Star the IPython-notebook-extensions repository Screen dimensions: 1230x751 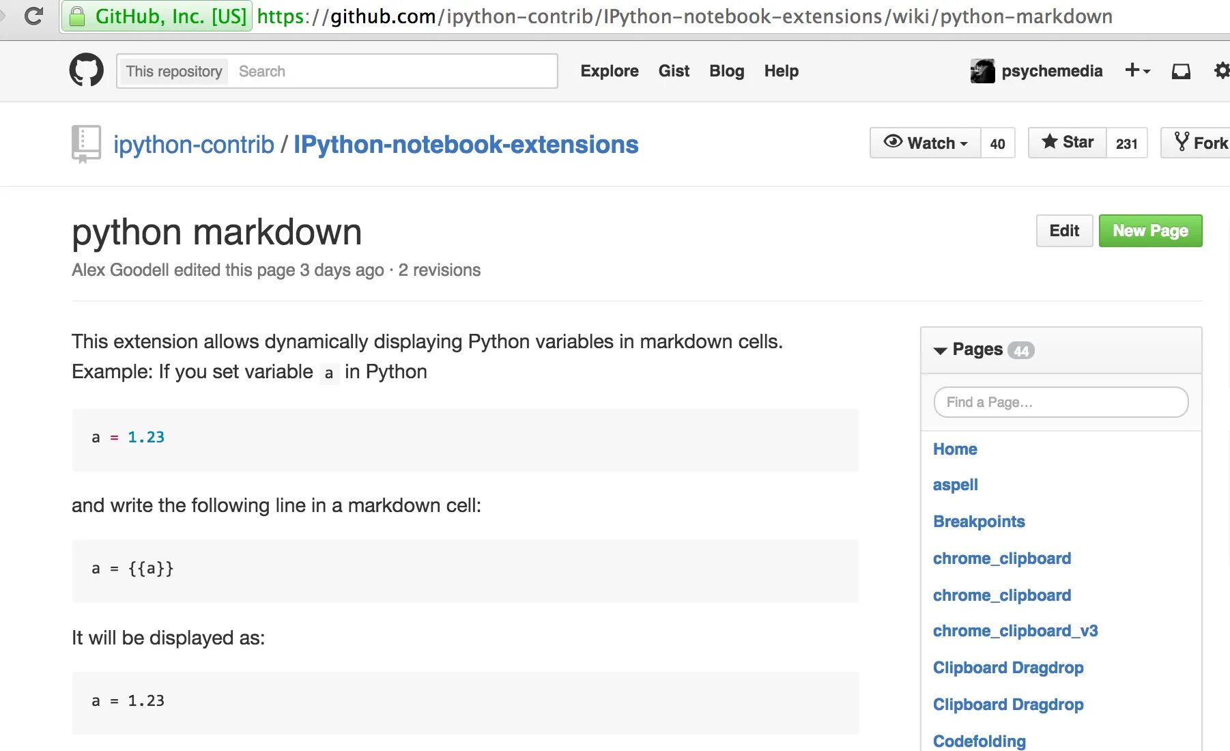click(x=1068, y=143)
